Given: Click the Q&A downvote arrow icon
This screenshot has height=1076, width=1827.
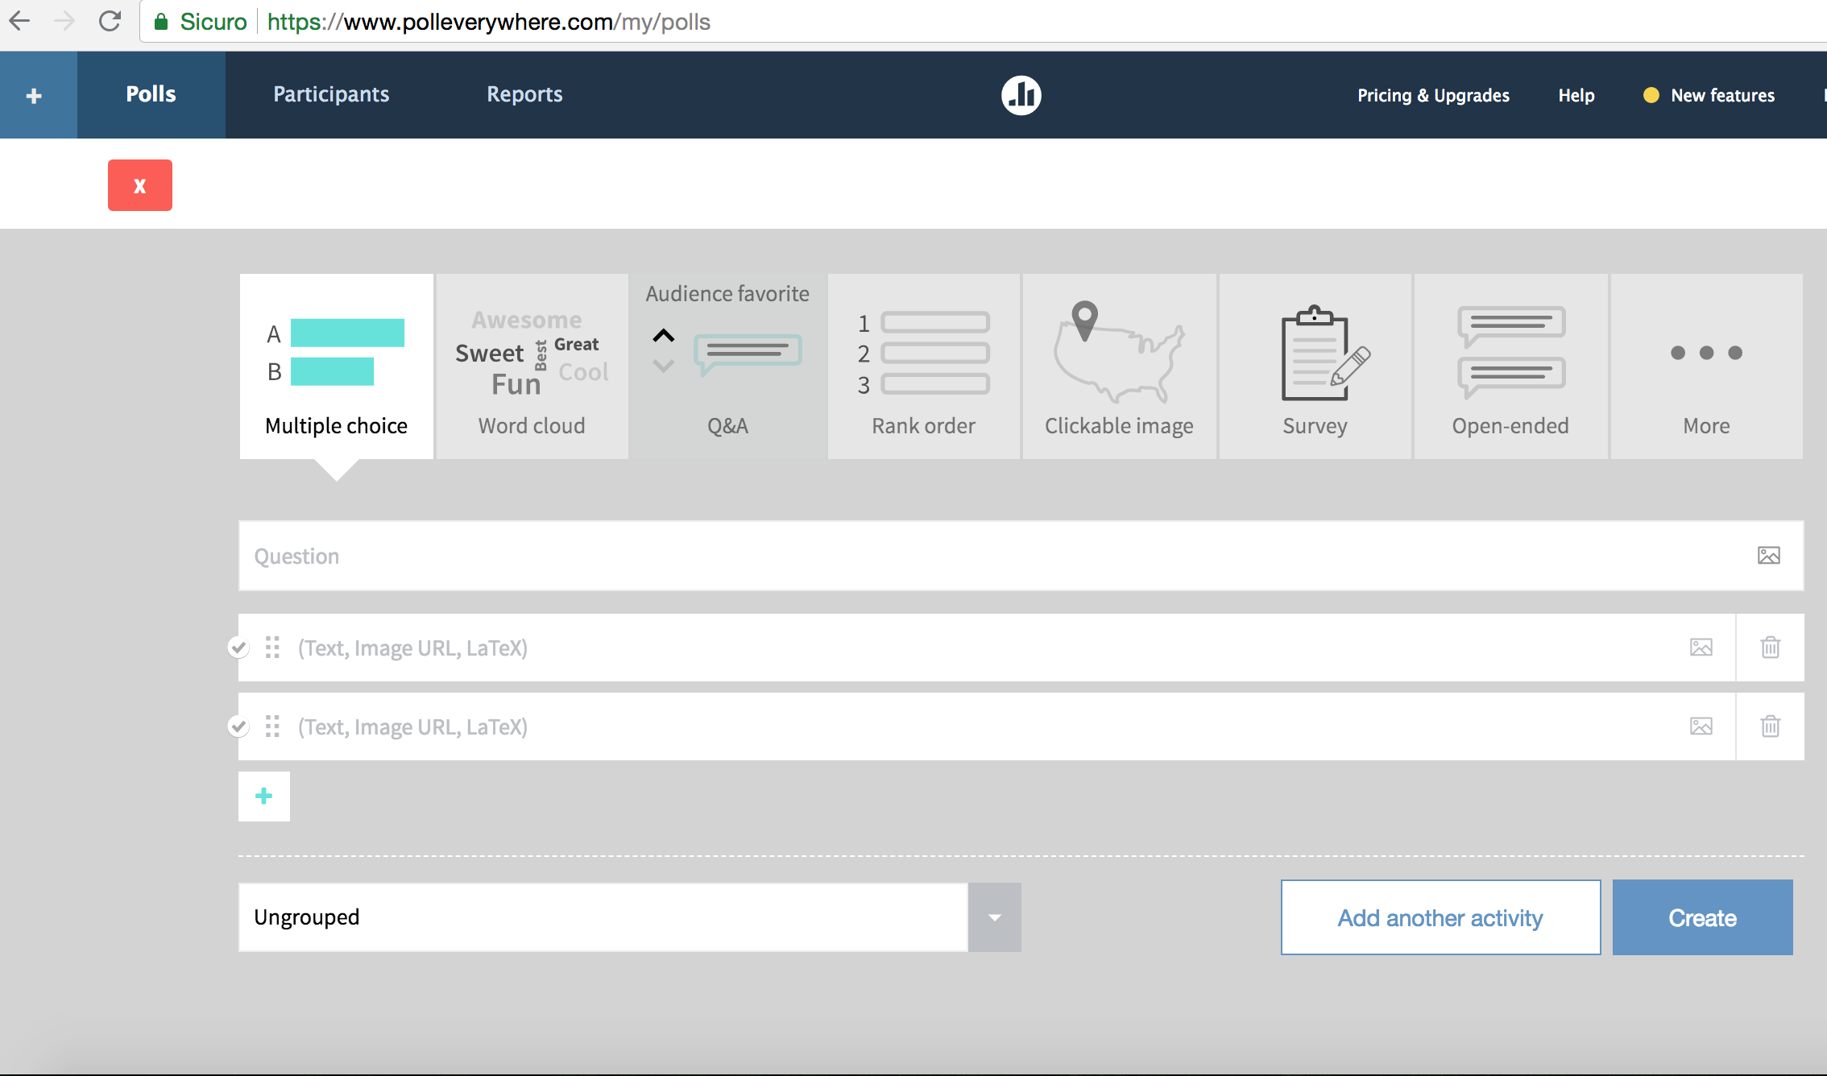Looking at the screenshot, I should click(x=664, y=366).
